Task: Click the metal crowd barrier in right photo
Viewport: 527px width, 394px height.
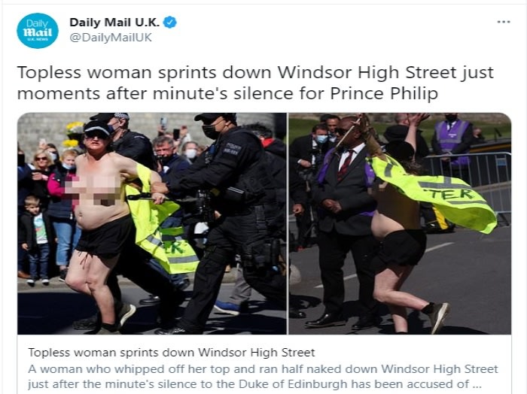Action: coord(471,181)
